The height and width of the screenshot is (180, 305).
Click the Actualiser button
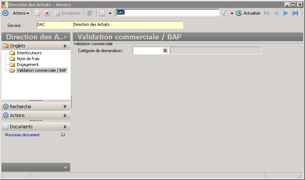coord(248,13)
